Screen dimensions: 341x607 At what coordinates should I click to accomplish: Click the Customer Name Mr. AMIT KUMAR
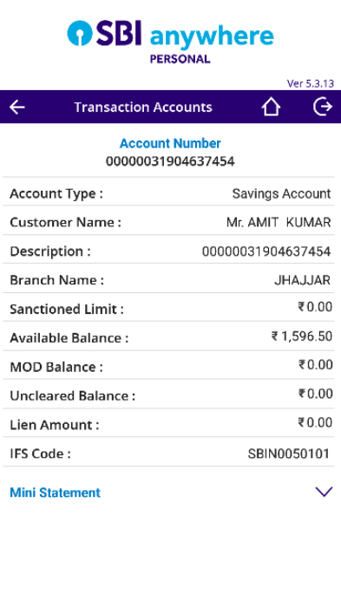point(279,222)
